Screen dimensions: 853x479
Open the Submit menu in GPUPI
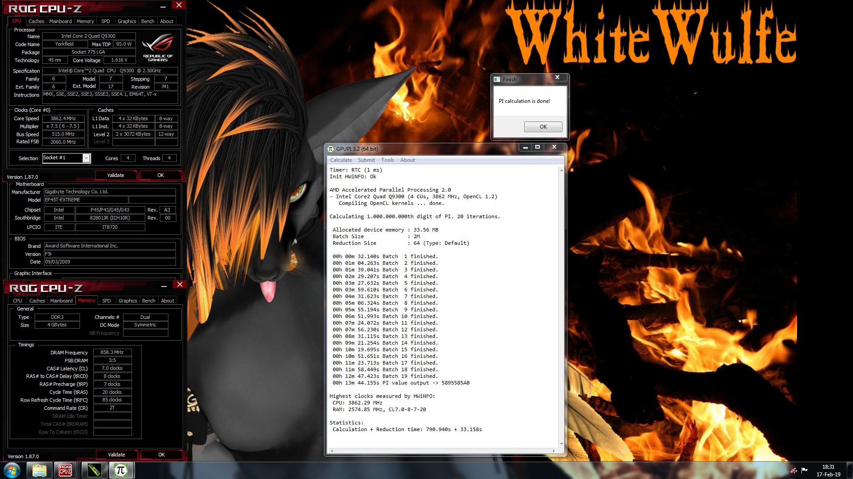(367, 160)
